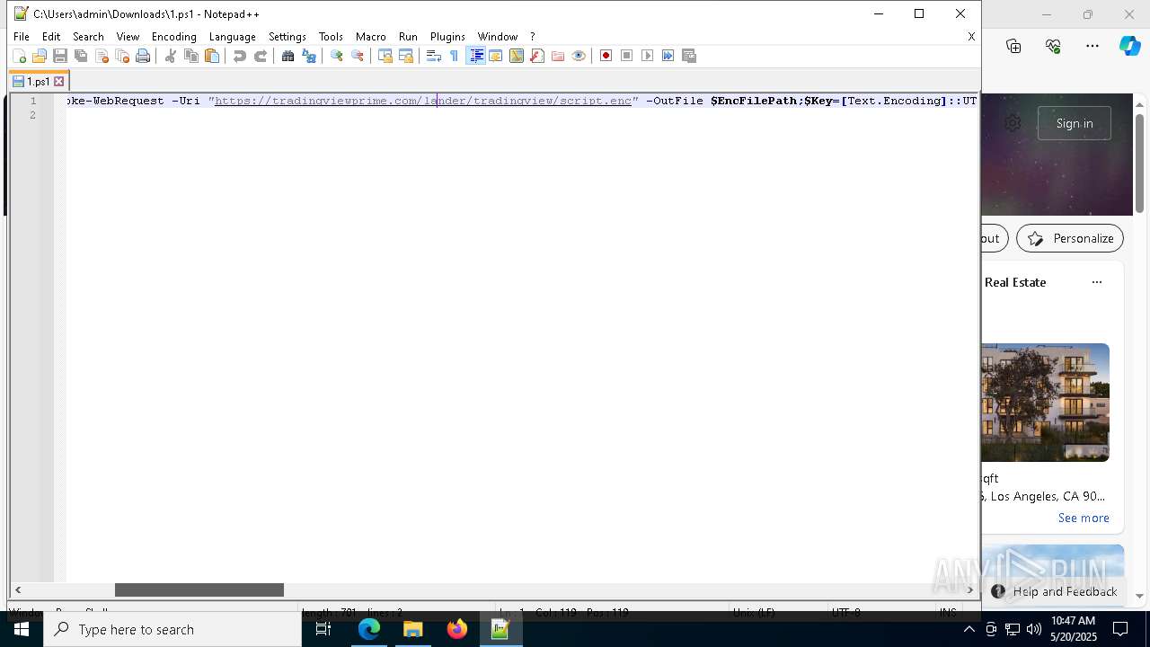Screen dimensions: 1150x647
Task: Click the Open file toolbar icon
Action: pyautogui.click(x=40, y=56)
